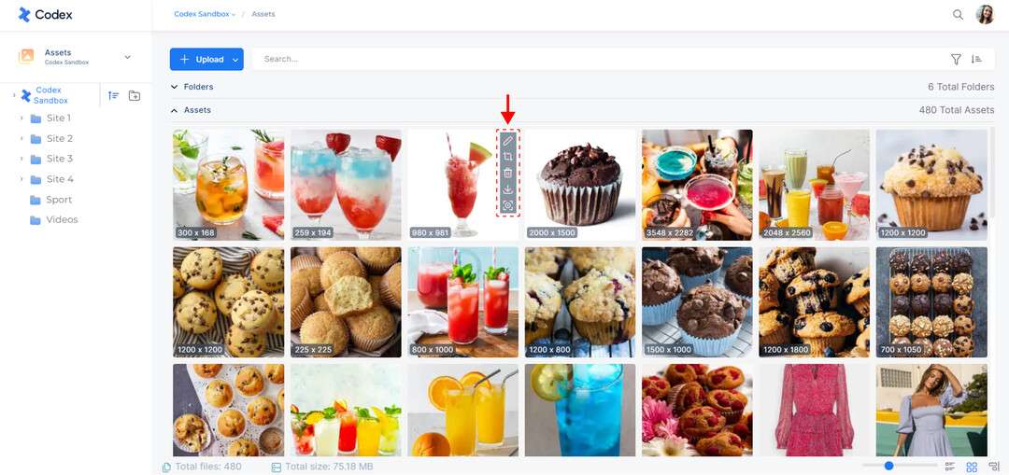
Task: Click the pencil edit icon on drink image
Action: tap(507, 140)
